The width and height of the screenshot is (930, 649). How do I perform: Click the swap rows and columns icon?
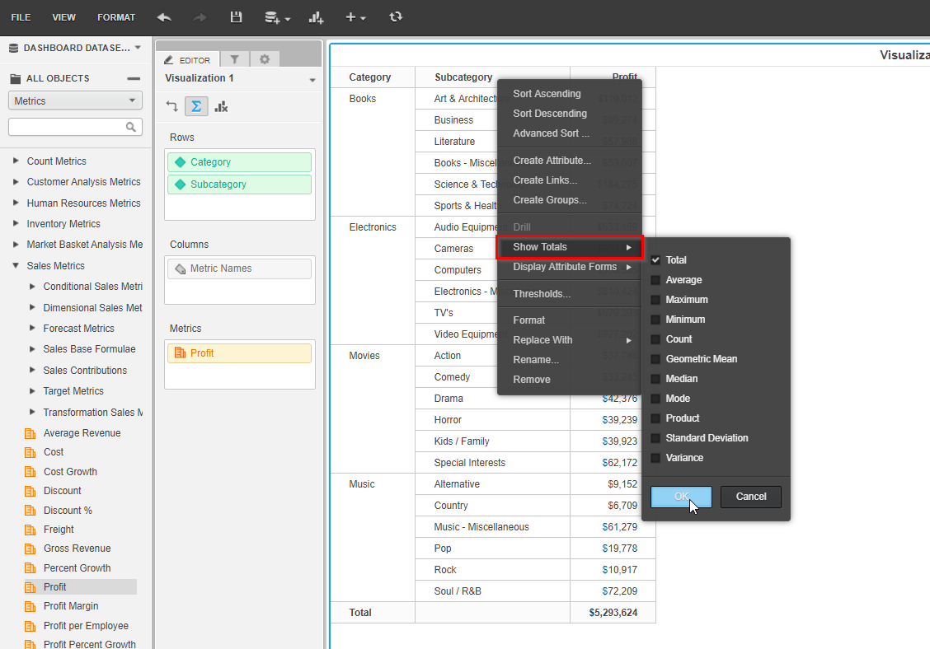(x=173, y=106)
